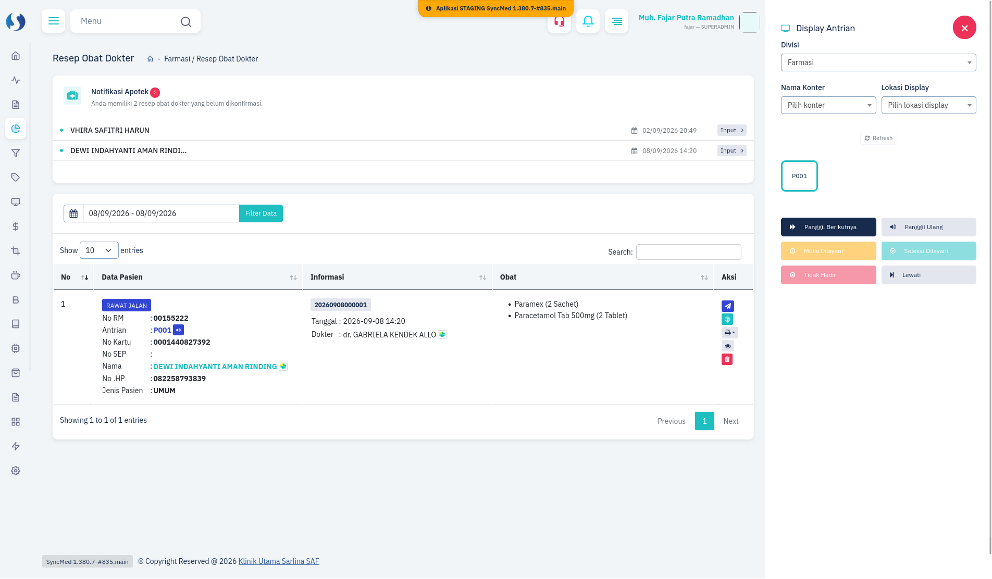Open the Divisi Farmasi dropdown

878,62
